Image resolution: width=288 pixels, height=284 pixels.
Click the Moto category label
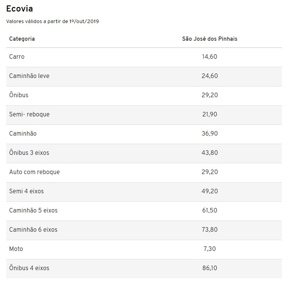16,249
